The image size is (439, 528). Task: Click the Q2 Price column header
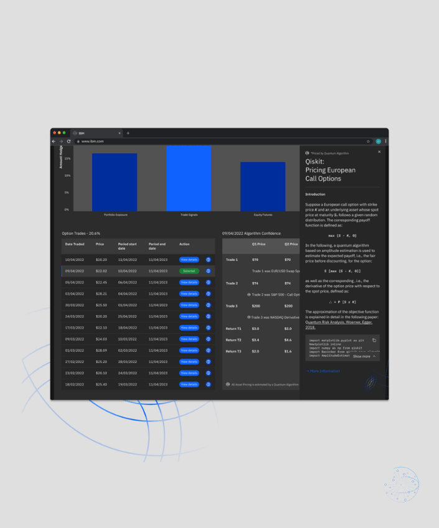click(291, 244)
